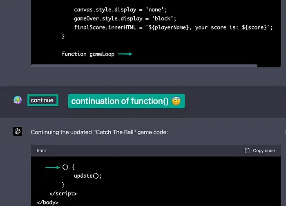Click the Copy code button
Image resolution: width=286 pixels, height=206 pixels.
pos(260,150)
